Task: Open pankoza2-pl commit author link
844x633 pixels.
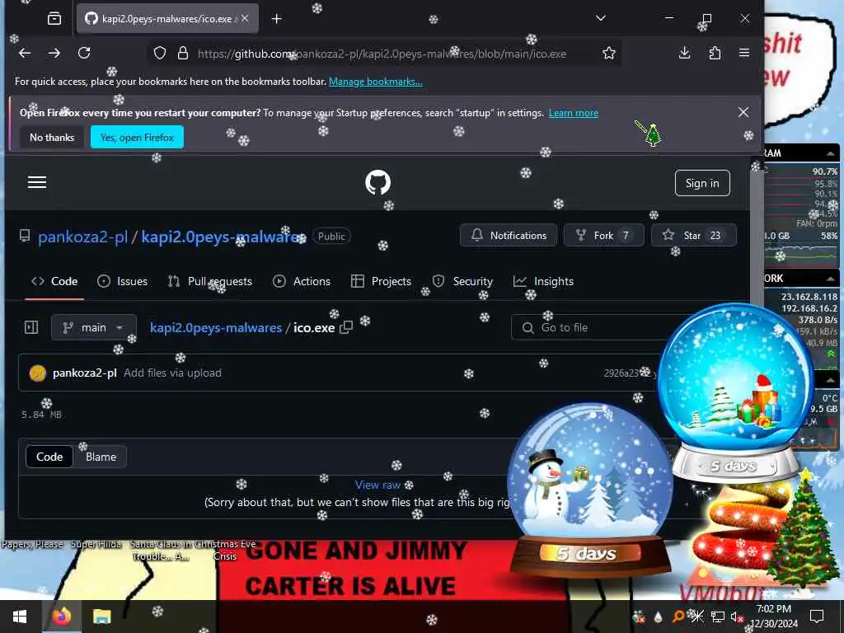Action: coord(85,373)
